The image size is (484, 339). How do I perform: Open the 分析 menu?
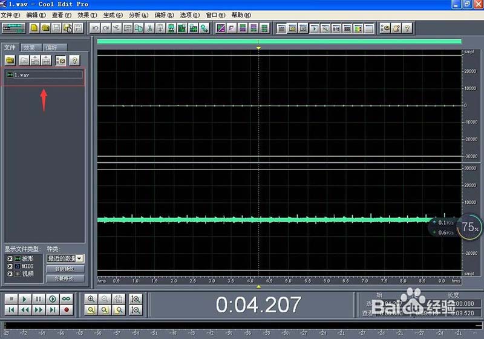pos(139,15)
